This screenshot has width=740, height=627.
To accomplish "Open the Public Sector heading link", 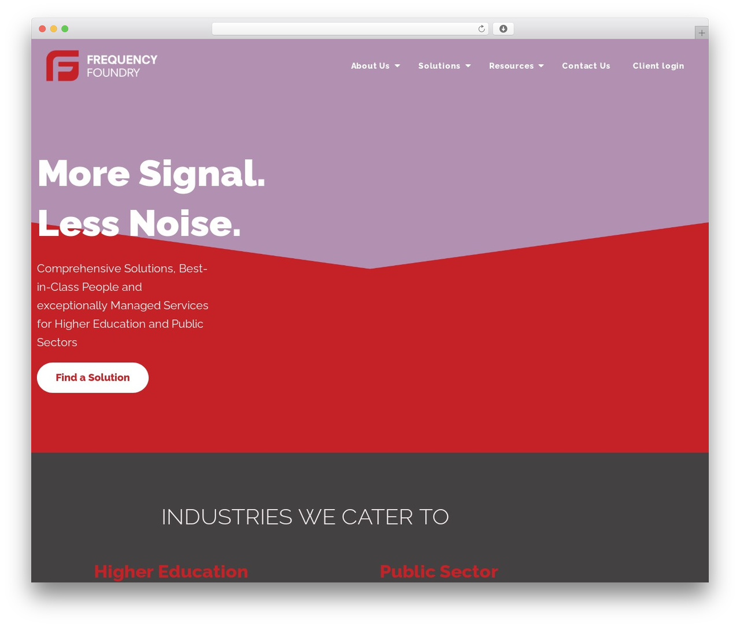I will [x=439, y=571].
